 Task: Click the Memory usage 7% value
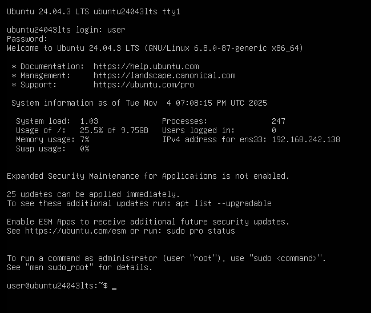tap(84, 139)
